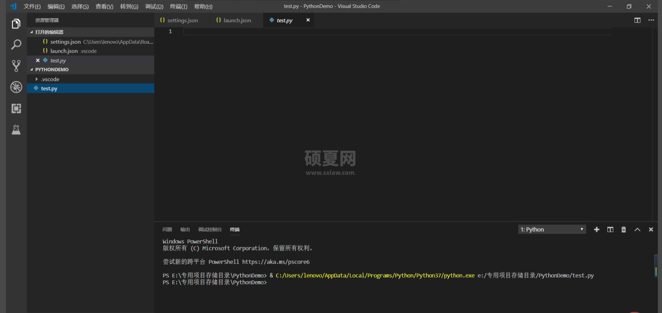Click line number 1 in gutter
This screenshot has height=313, width=662.
(170, 31)
